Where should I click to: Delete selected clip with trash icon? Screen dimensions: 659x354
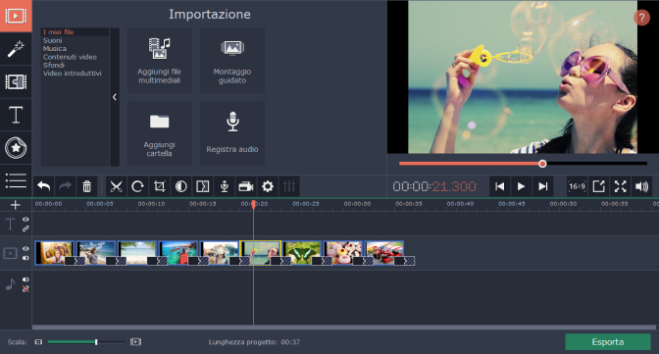86,186
